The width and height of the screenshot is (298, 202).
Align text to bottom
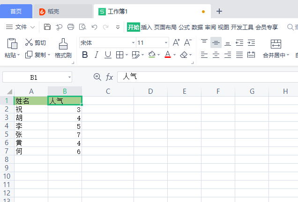(x=228, y=44)
